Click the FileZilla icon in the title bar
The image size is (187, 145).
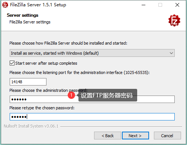pyautogui.click(x=5, y=5)
